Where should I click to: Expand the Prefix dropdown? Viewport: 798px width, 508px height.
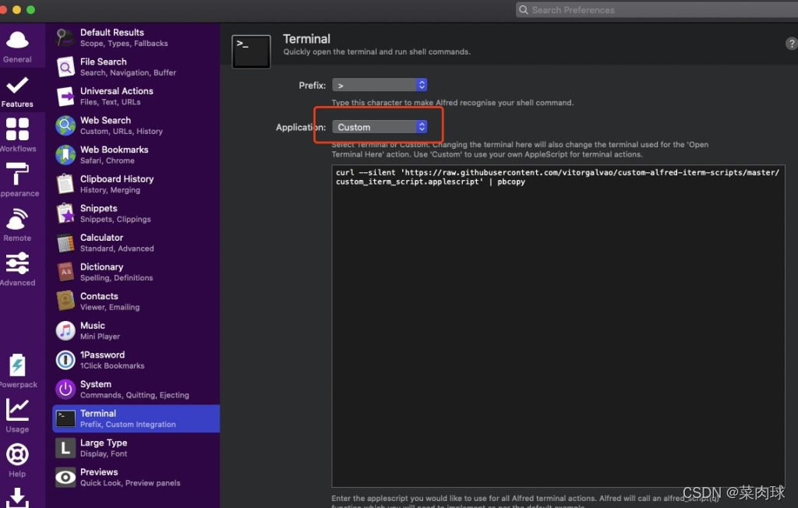coord(380,85)
